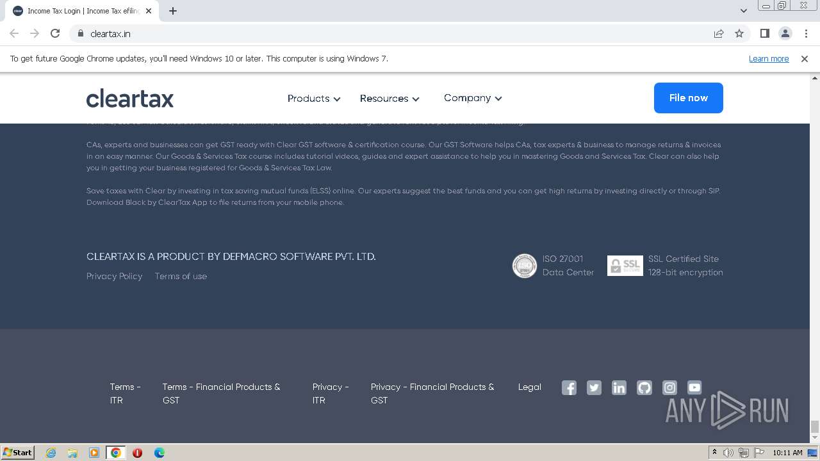Open the GitHub social icon in footer

click(644, 387)
